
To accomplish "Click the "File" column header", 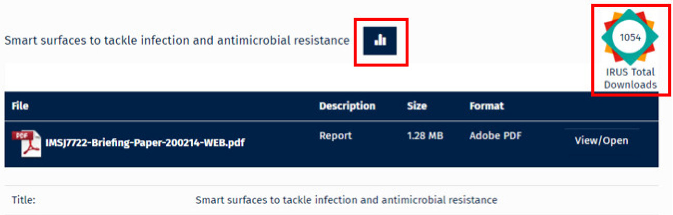I will [x=20, y=106].
